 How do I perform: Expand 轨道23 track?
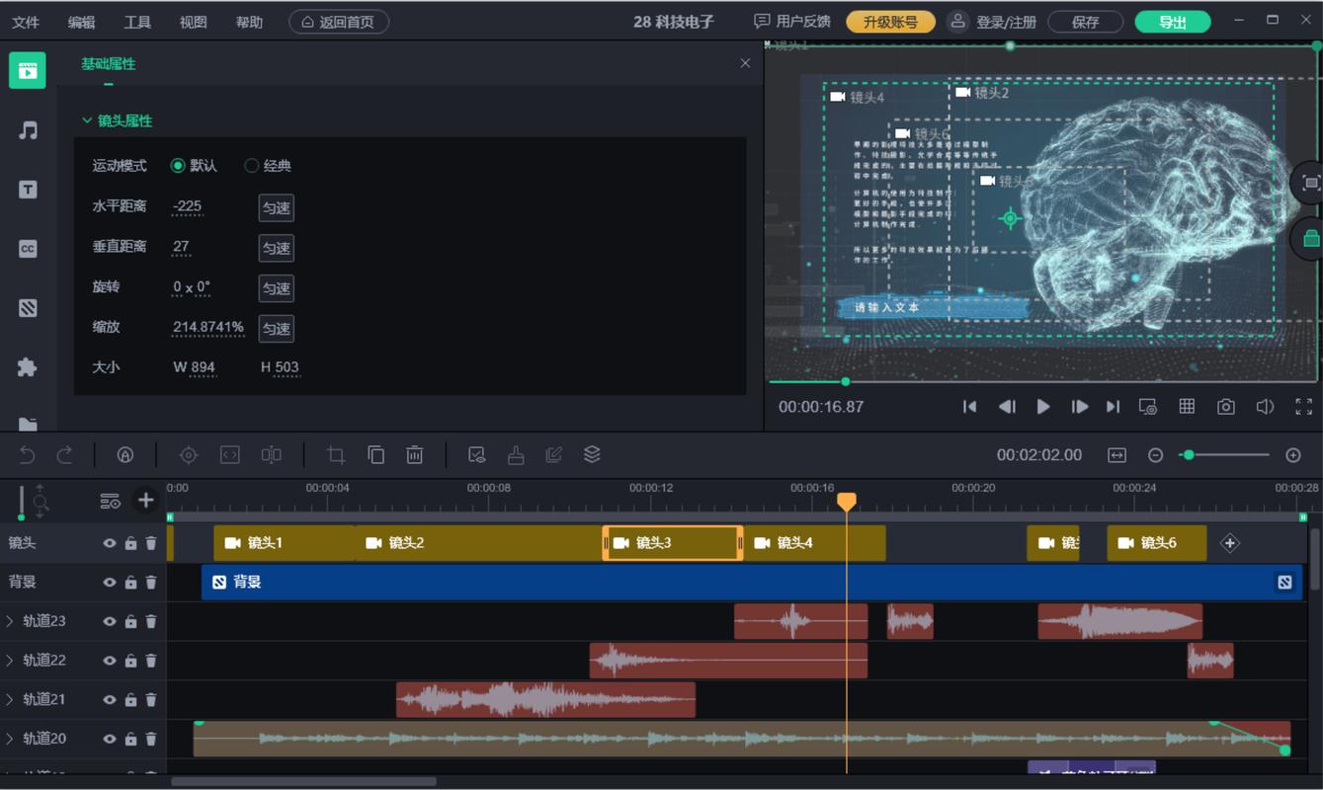tap(10, 621)
